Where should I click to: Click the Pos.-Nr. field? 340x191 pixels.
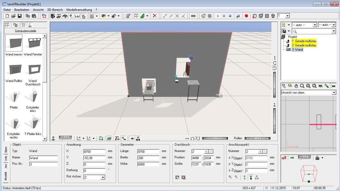pos(43,164)
